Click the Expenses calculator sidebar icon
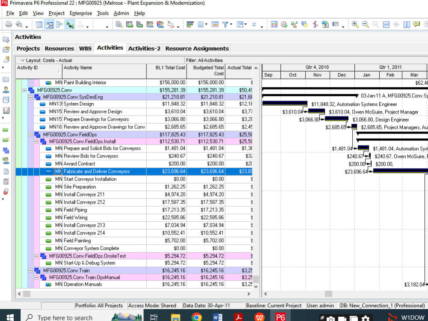The width and height of the screenshot is (428, 321). (6, 181)
